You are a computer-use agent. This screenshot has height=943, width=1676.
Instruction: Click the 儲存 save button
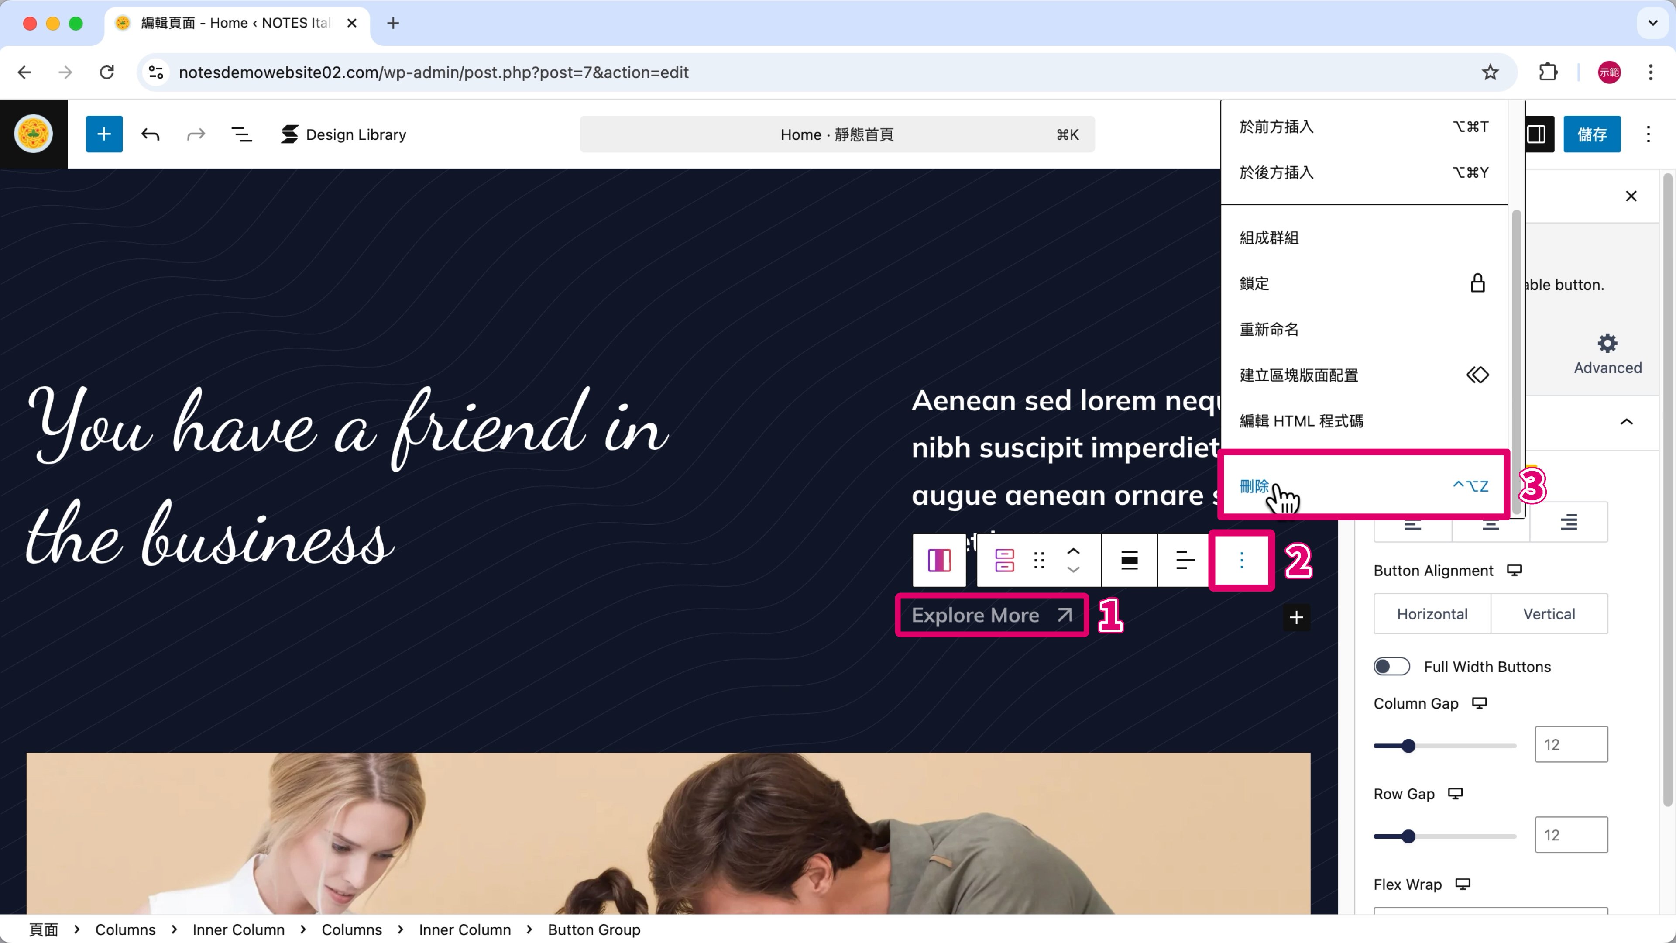point(1591,134)
